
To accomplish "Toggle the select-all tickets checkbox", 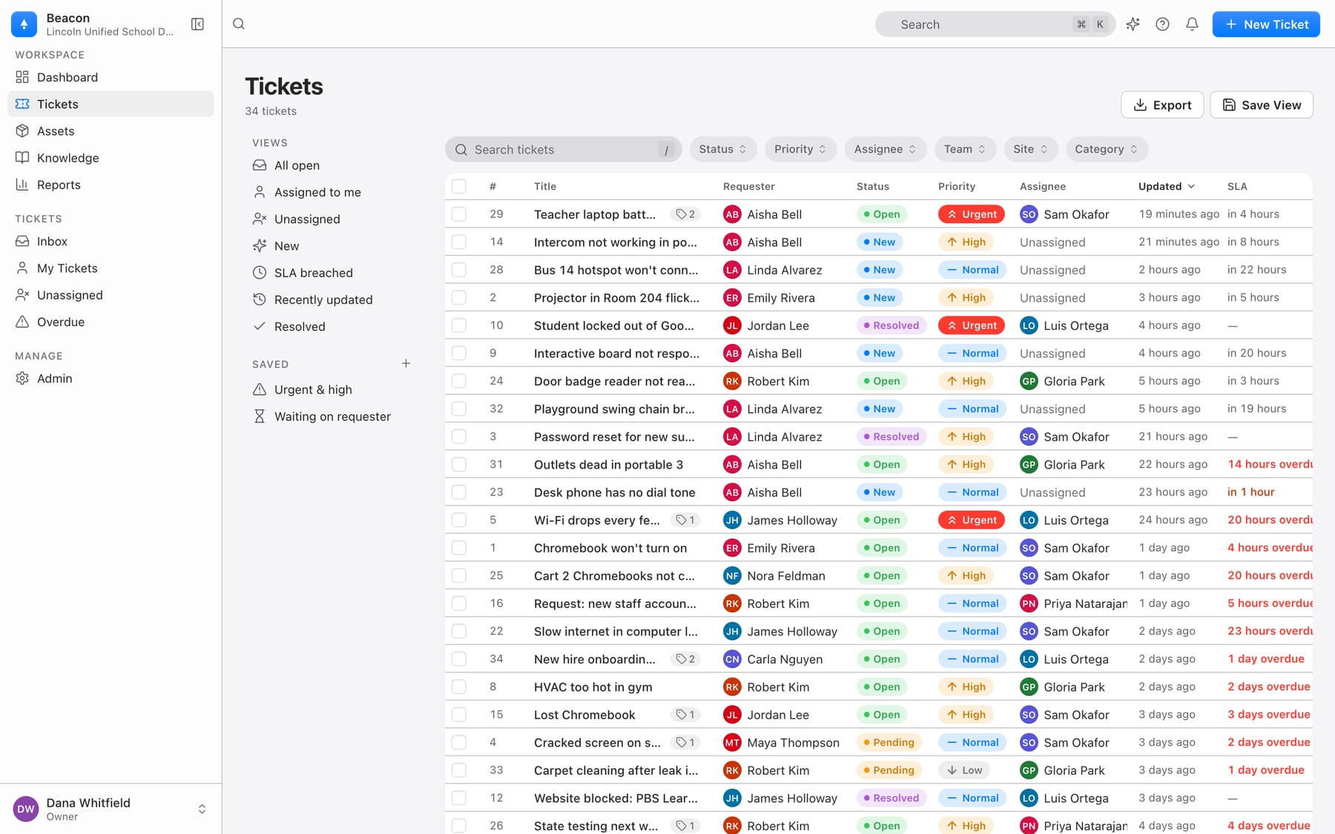I will point(459,186).
